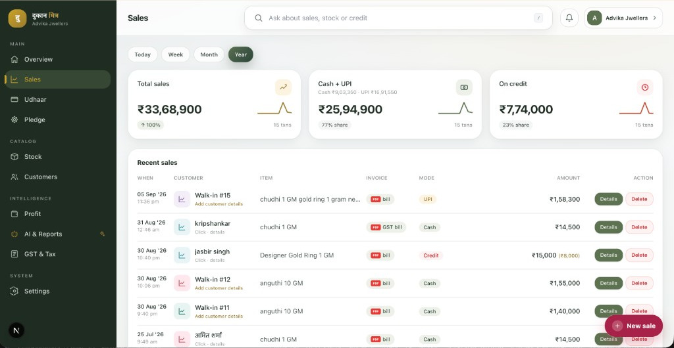
Task: Click the search magnifier icon
Action: [x=258, y=18]
